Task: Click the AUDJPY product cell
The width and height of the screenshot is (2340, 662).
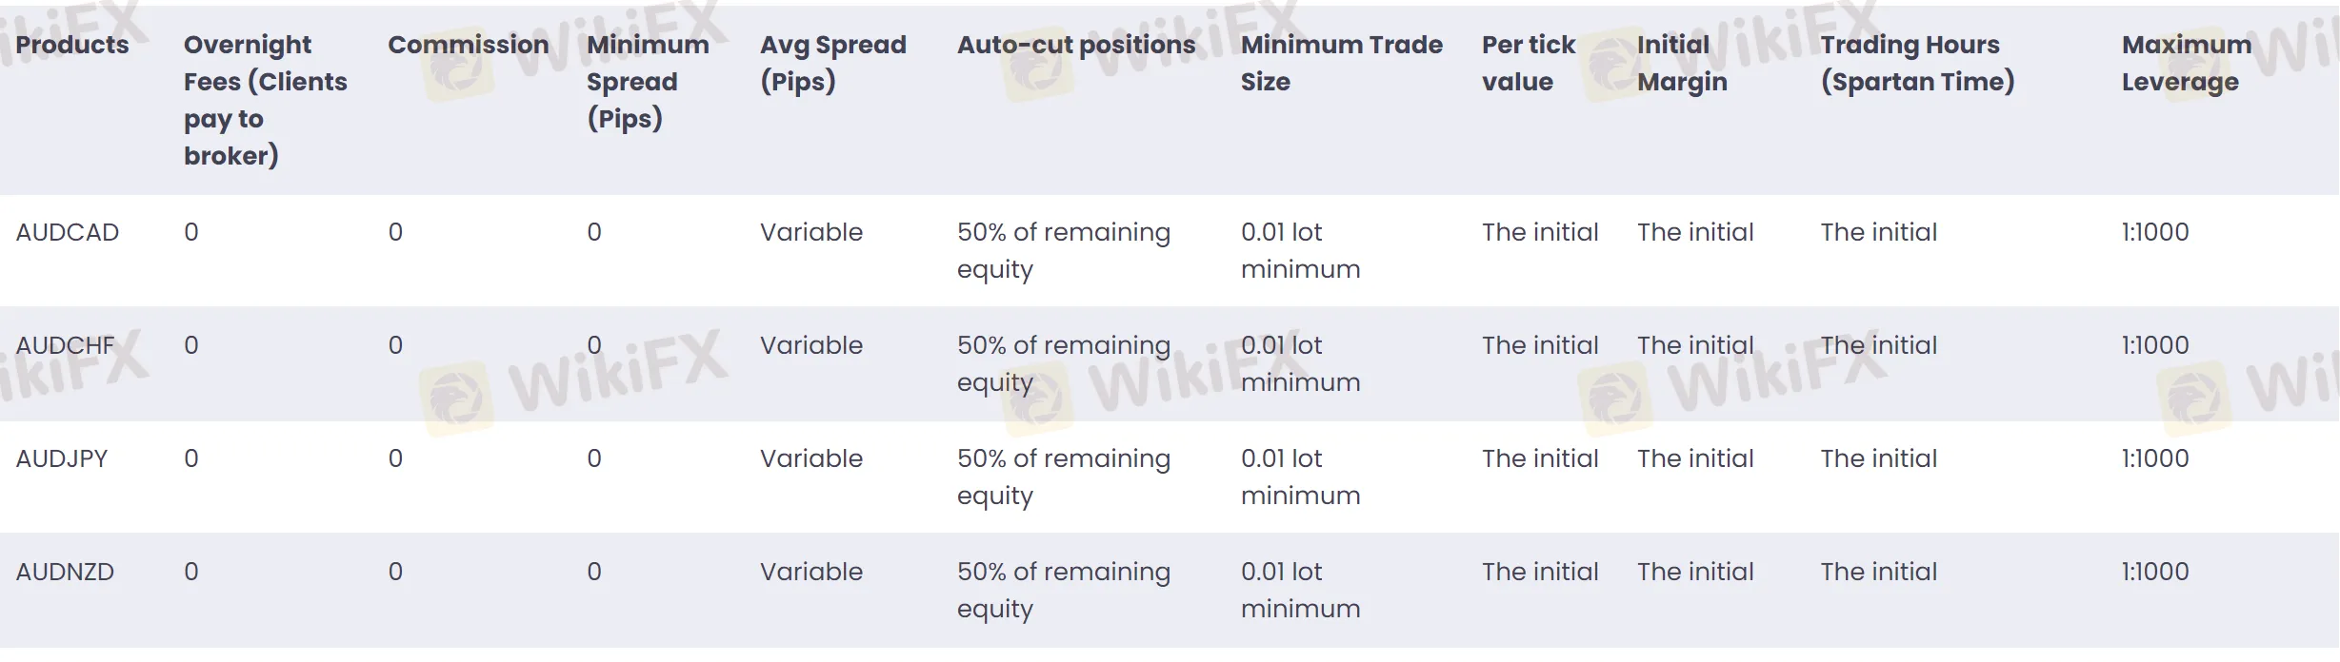Action: click(x=62, y=458)
